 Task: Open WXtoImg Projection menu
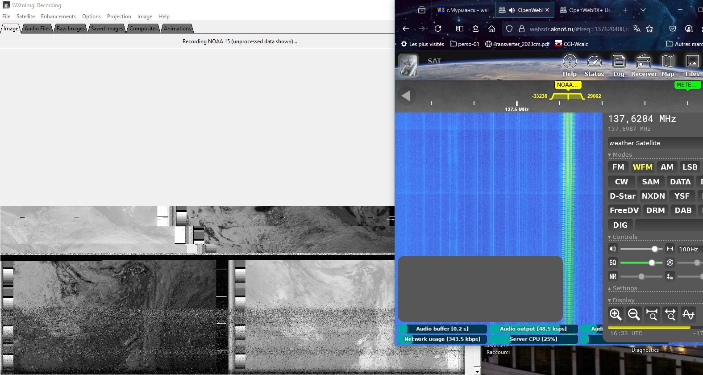pyautogui.click(x=119, y=17)
